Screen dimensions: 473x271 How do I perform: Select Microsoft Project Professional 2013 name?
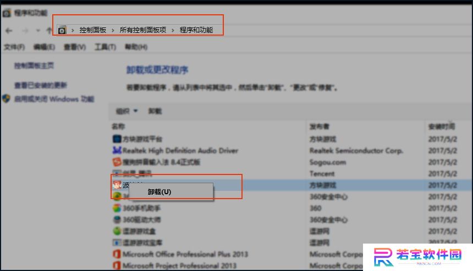pos(179,266)
